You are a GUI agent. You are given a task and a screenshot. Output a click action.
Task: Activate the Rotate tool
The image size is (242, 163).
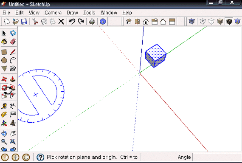point(4,87)
